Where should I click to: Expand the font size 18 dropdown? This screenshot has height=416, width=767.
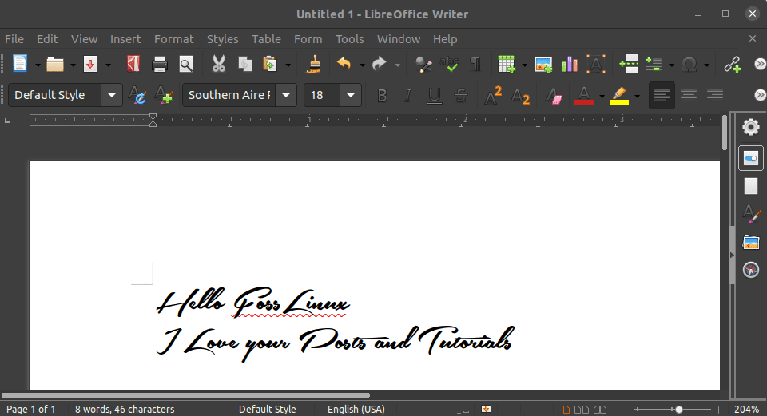coord(350,95)
